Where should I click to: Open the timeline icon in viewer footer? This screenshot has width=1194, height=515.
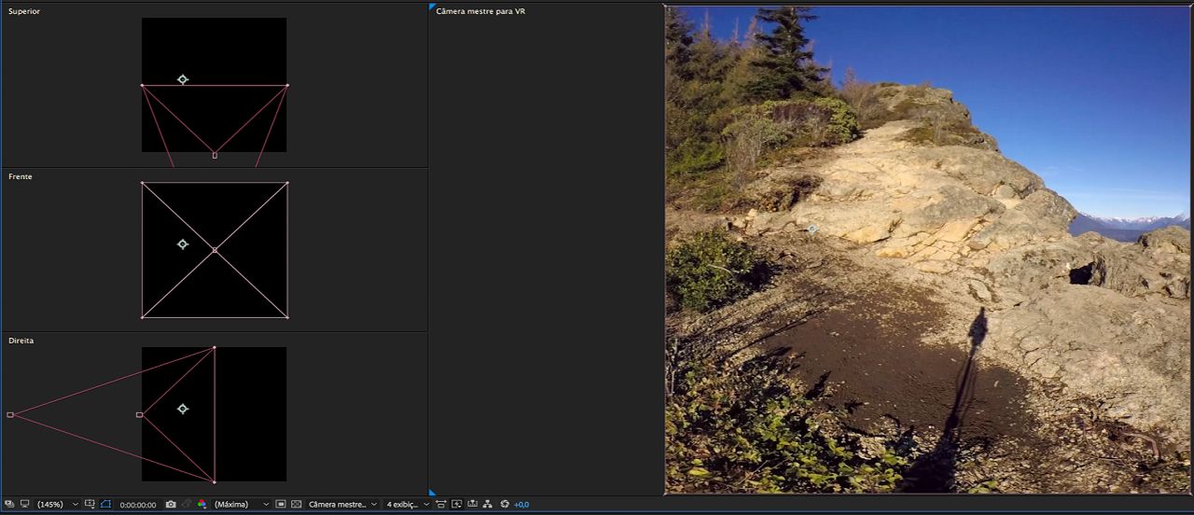(x=472, y=504)
